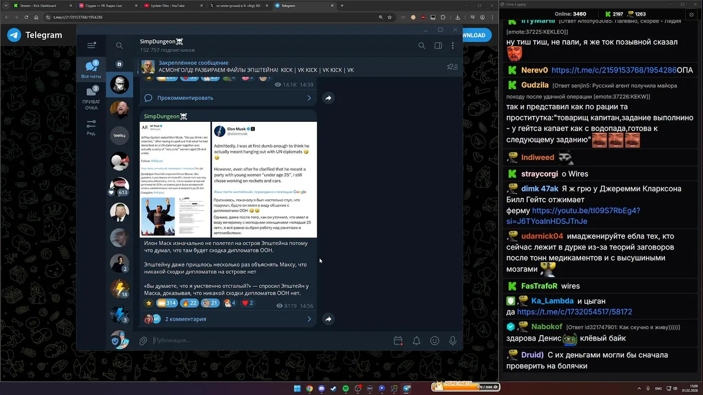Open the archived chats icon
This screenshot has height=395, width=703.
(x=119, y=64)
